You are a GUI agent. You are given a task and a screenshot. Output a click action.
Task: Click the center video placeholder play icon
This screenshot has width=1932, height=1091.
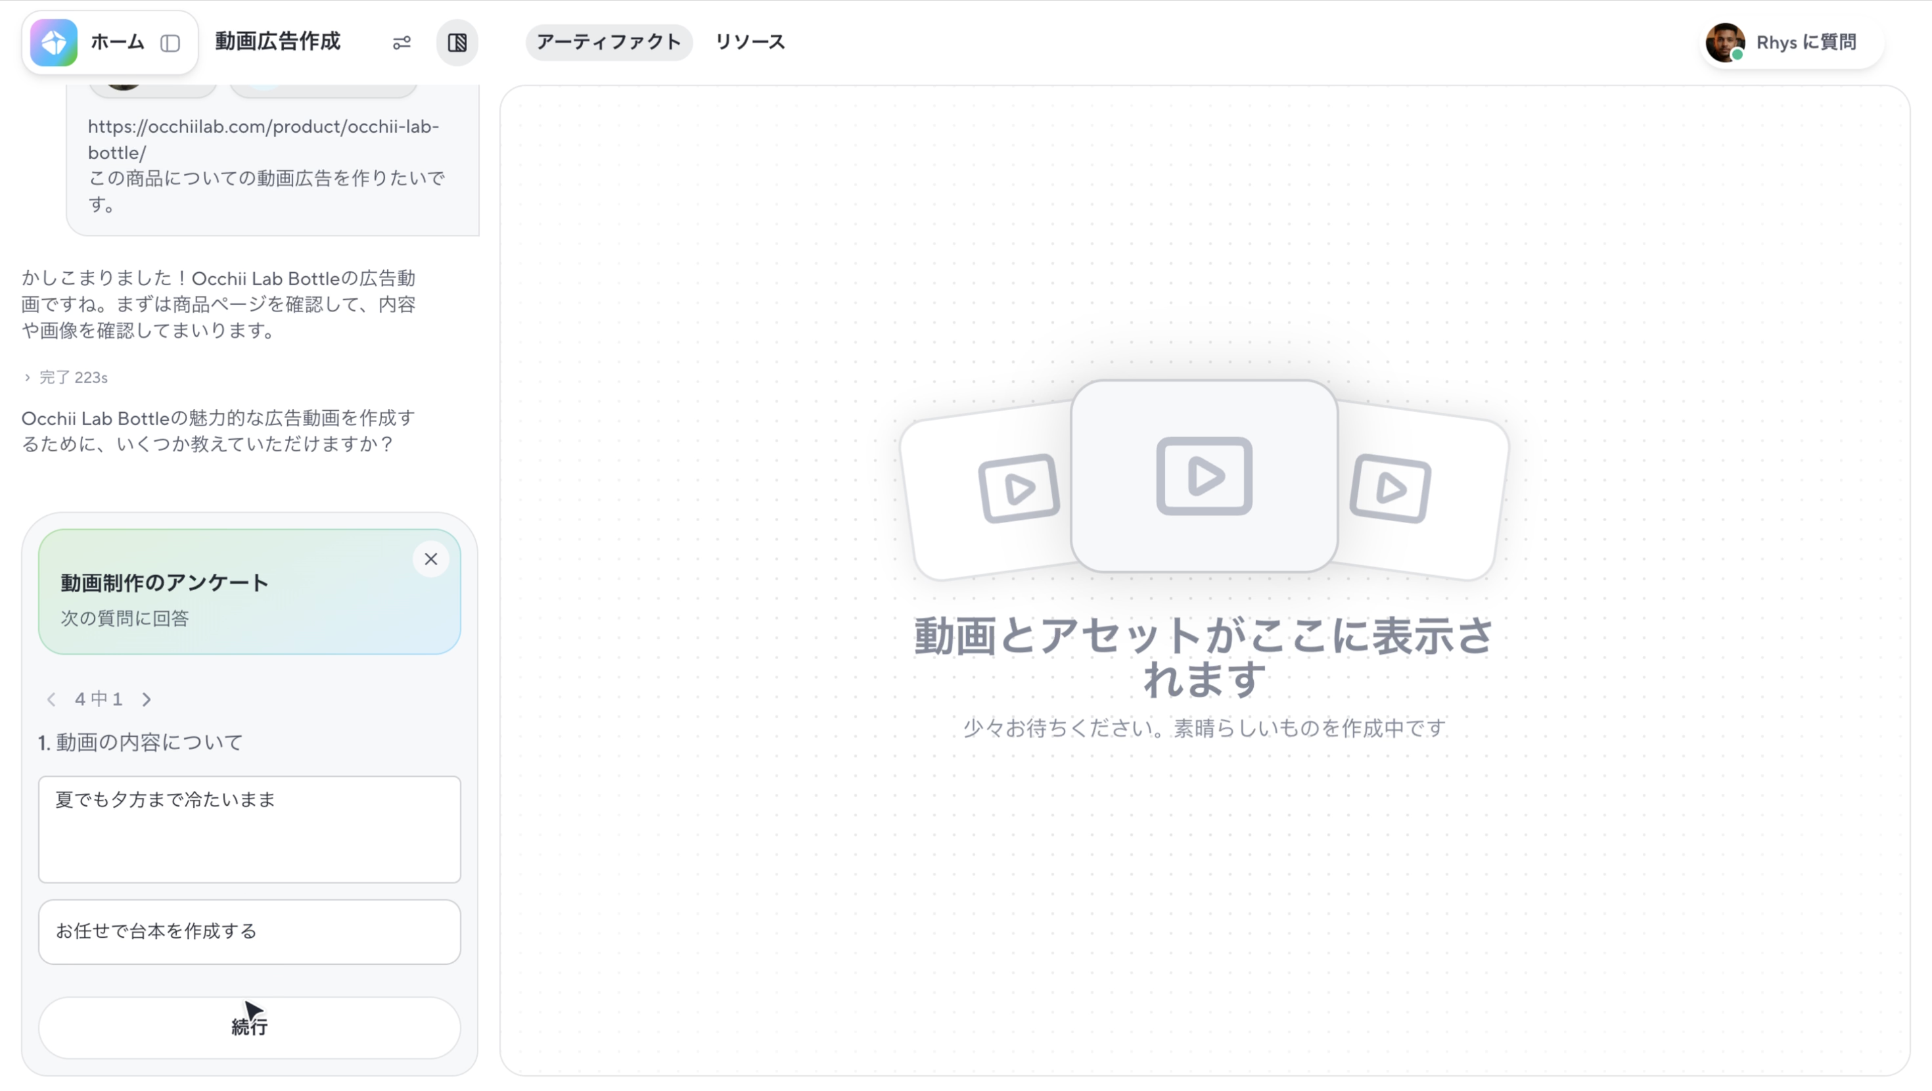[1205, 476]
